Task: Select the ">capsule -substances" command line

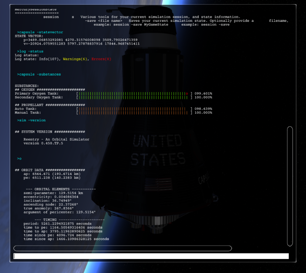Action: click(x=39, y=74)
